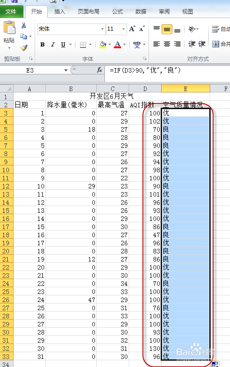Switch to the 审阅 Review tab
The width and height of the screenshot is (230, 367).
tap(164, 11)
